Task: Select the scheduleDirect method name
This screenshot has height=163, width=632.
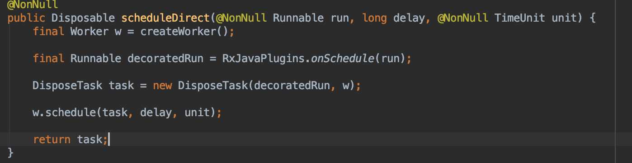Action: click(166, 18)
